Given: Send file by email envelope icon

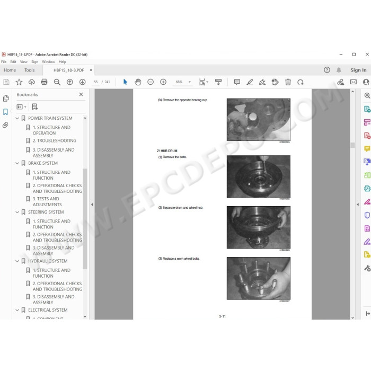Looking at the screenshot, I should (x=354, y=82).
